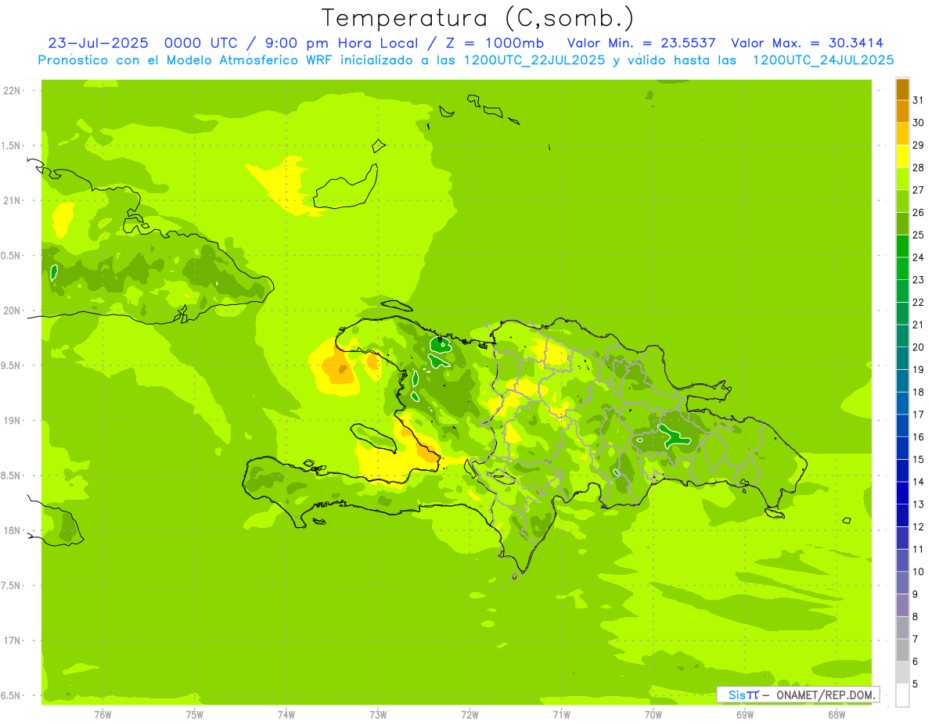The image size is (939, 725).
Task: Click the colorbar label 16
Action: coord(918,437)
